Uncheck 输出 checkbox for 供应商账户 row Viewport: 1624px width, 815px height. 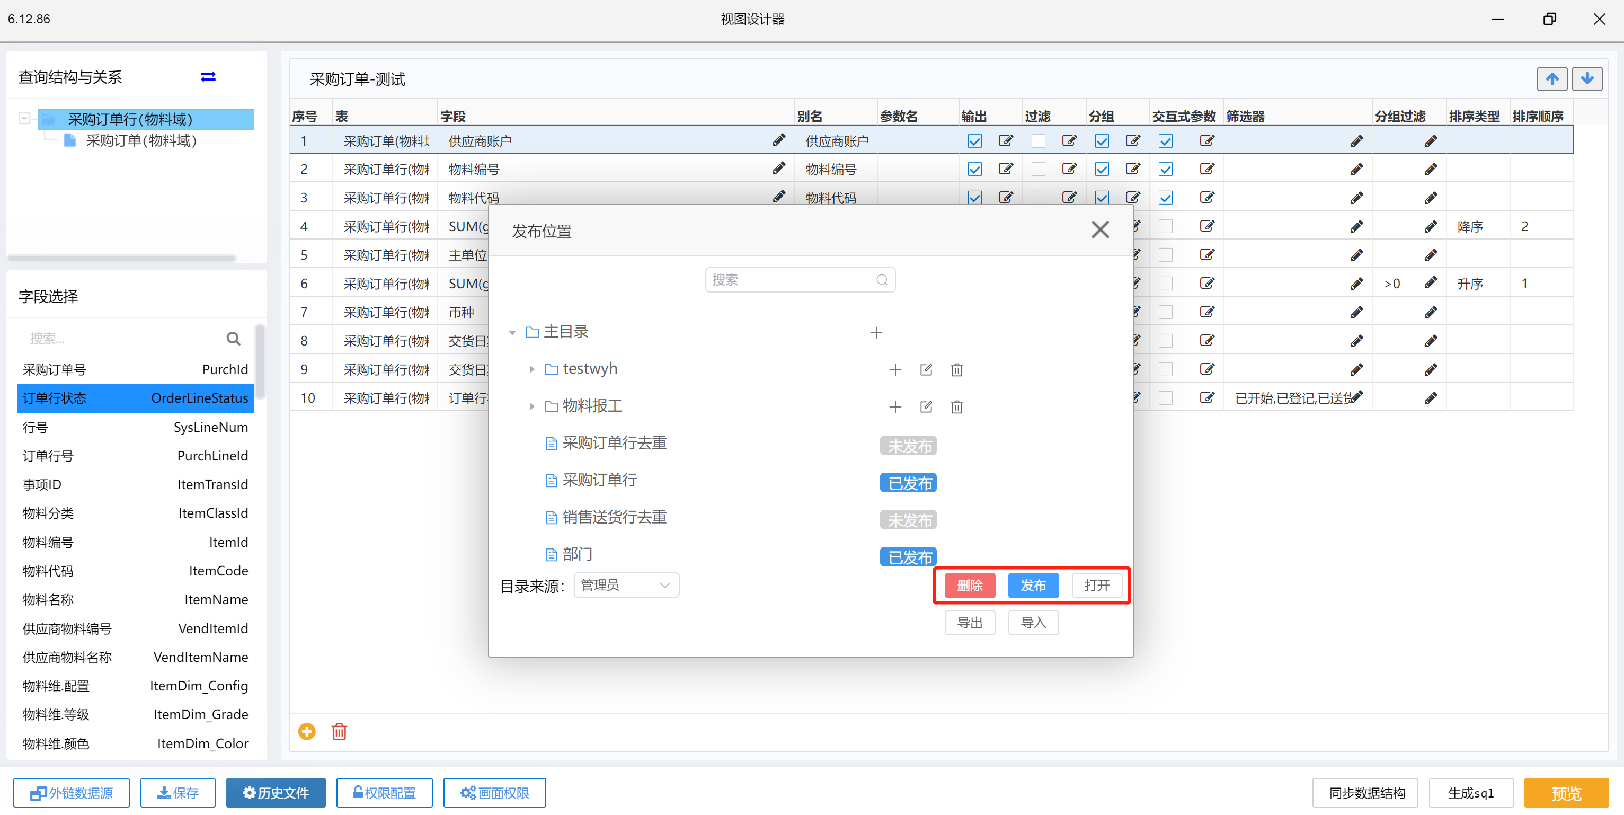(974, 141)
